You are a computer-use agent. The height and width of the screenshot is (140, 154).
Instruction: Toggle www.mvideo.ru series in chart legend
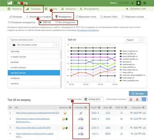(x=128, y=54)
